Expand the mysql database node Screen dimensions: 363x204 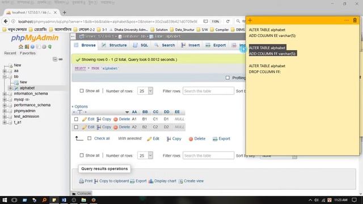coord(5,100)
